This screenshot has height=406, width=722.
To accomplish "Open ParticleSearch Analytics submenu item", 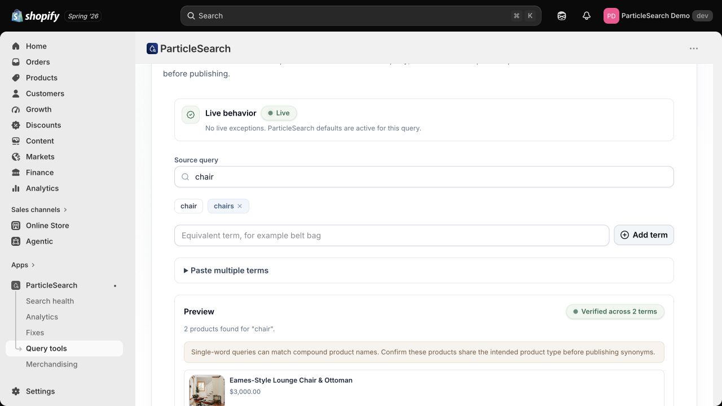I will pyautogui.click(x=42, y=317).
